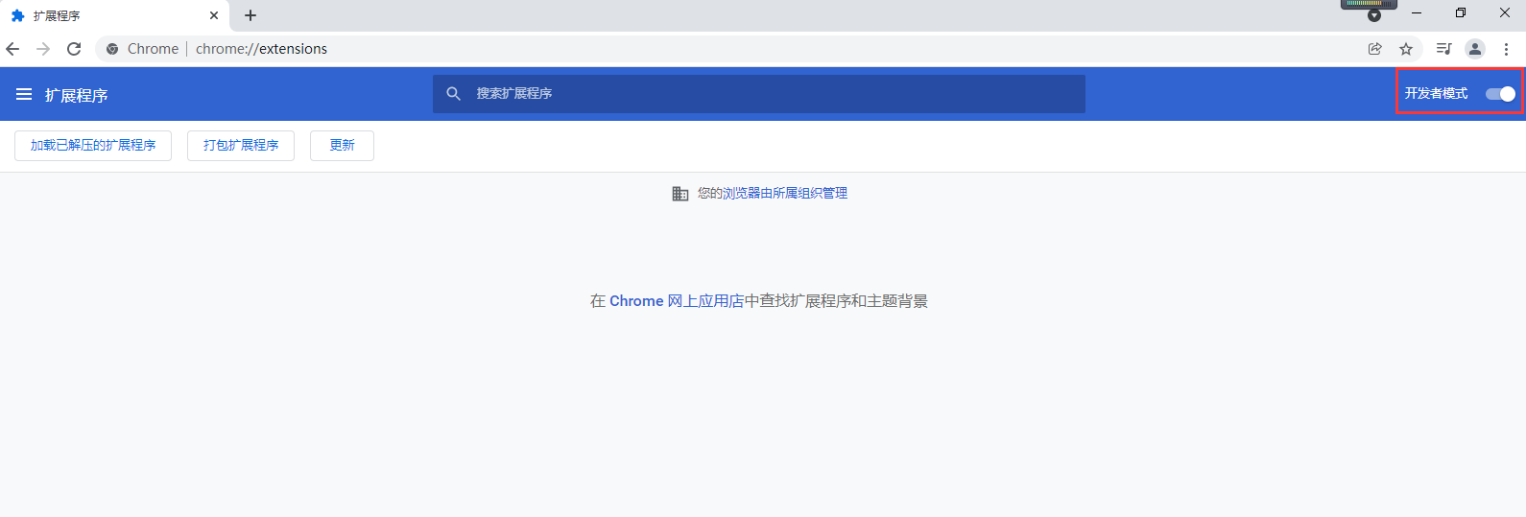Select the 扩展程序 browser tab
This screenshot has width=1526, height=517.
pyautogui.click(x=115, y=15)
